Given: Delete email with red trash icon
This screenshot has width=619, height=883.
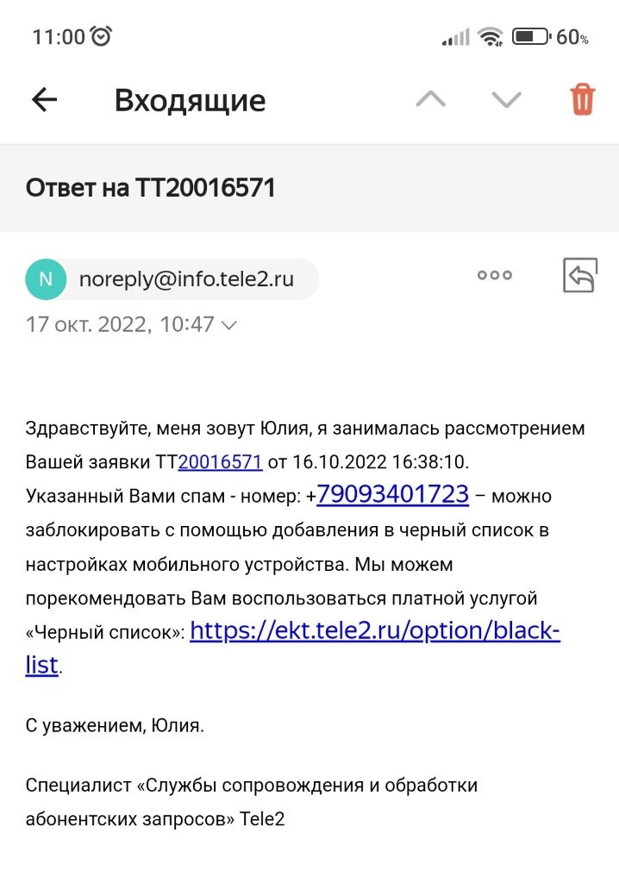Looking at the screenshot, I should (x=583, y=100).
